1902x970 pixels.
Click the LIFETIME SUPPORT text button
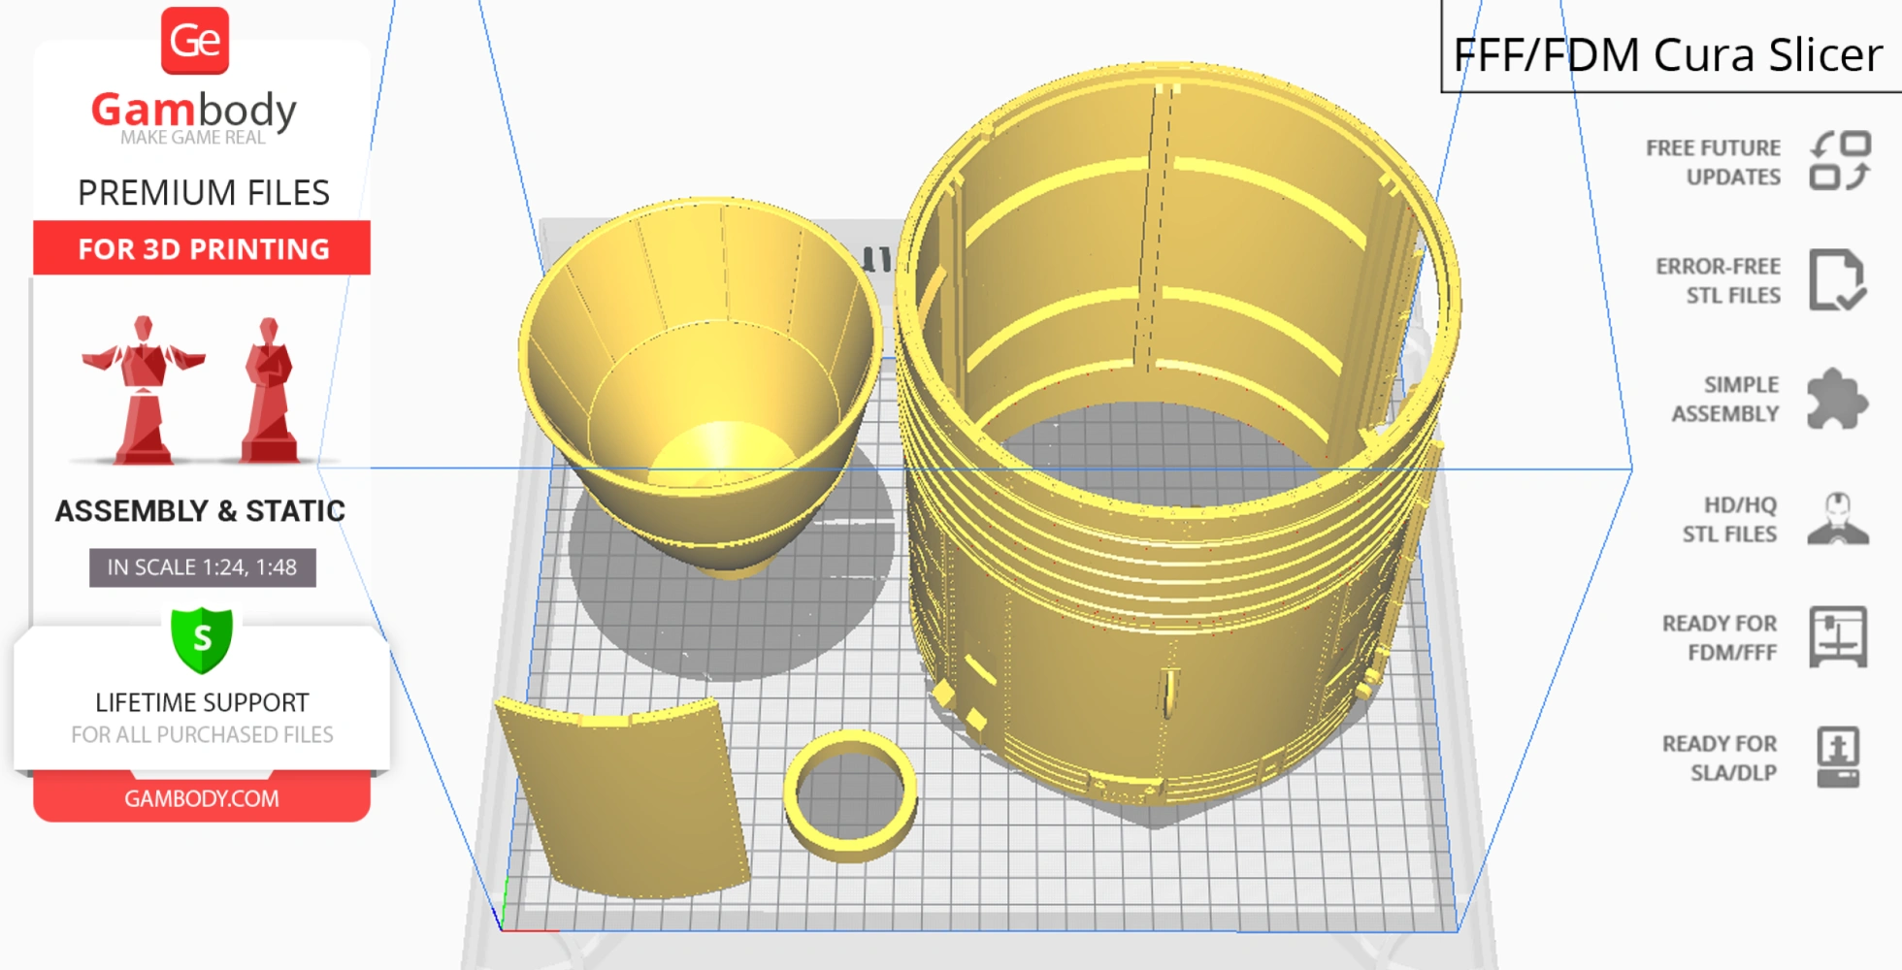pos(202,702)
